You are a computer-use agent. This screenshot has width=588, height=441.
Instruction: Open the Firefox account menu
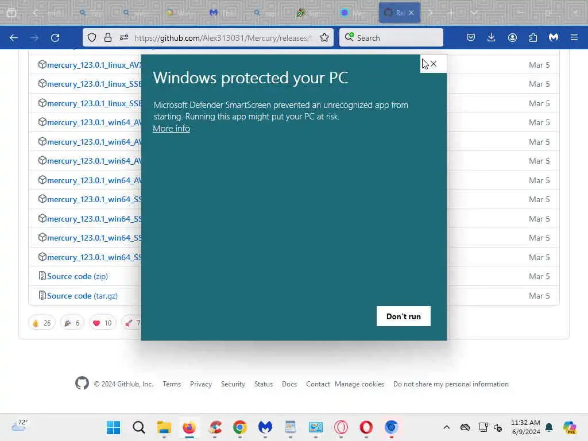(x=512, y=37)
